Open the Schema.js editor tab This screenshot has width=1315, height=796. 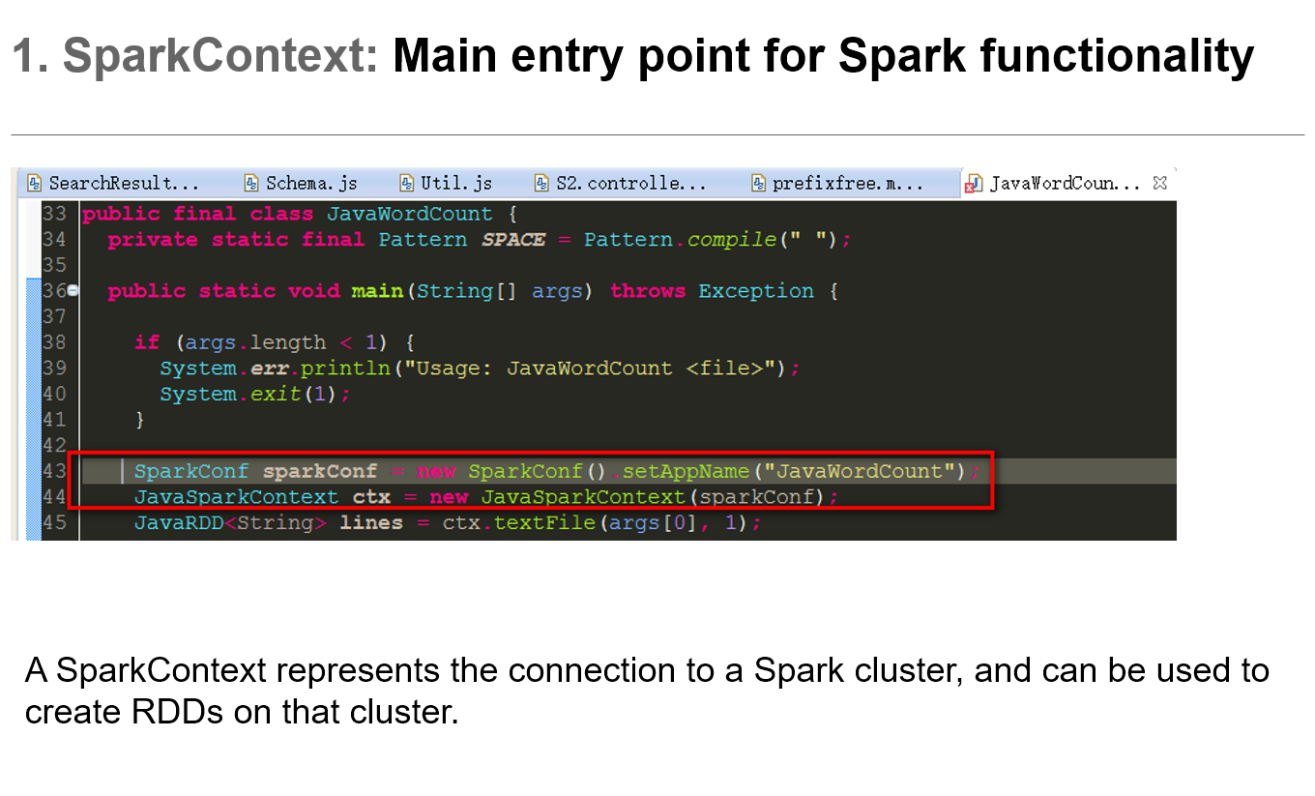coord(302,183)
